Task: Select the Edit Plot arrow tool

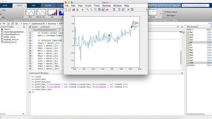Action: pyautogui.click(x=82, y=10)
